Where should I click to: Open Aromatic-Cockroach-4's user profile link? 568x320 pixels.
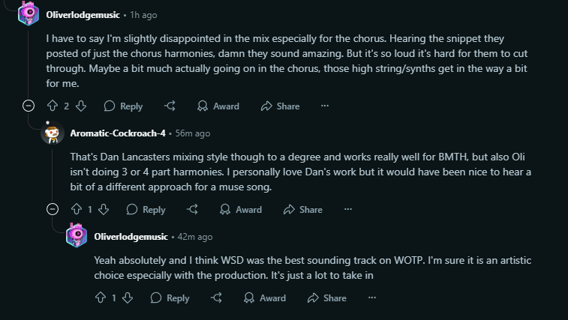[119, 133]
